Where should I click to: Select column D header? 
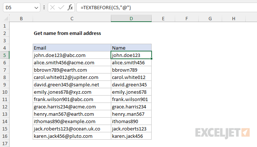pyautogui.click(x=131, y=18)
